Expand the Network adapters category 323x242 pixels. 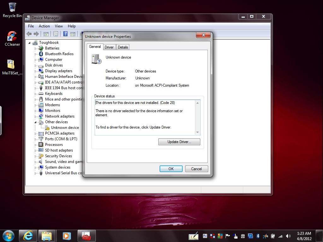point(35,117)
